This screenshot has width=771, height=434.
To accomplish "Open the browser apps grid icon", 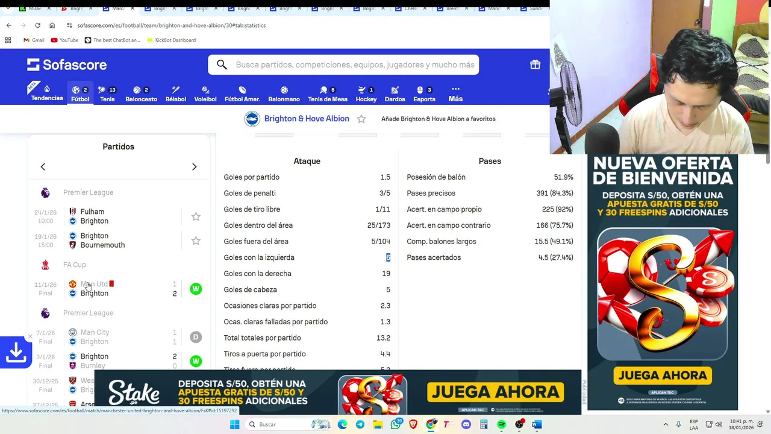I will click(x=8, y=40).
